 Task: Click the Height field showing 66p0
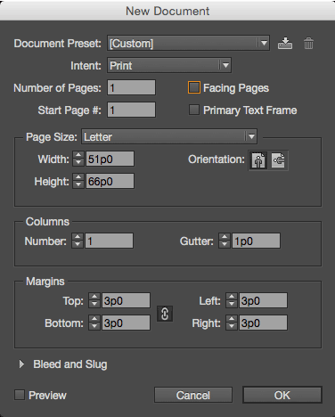[x=110, y=181]
